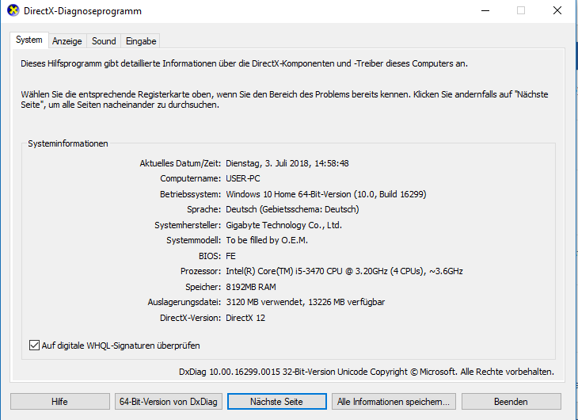Open the Sound tab
This screenshot has height=420, width=578.
coord(104,41)
